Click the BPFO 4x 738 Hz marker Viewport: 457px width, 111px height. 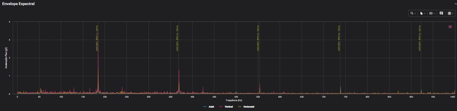(339, 38)
